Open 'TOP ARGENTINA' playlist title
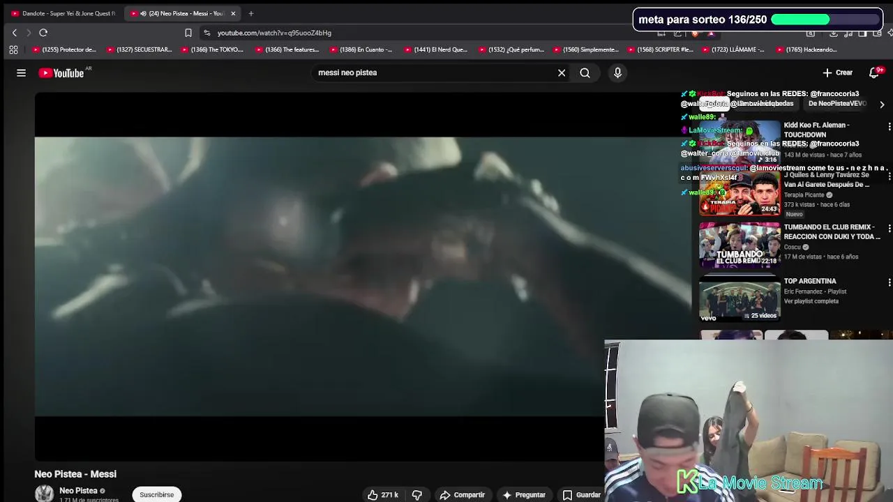Screen dimensions: 893x502 810,281
